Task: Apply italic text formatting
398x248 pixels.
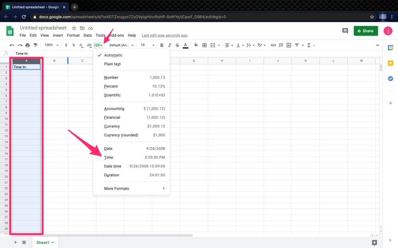Action: (x=169, y=45)
